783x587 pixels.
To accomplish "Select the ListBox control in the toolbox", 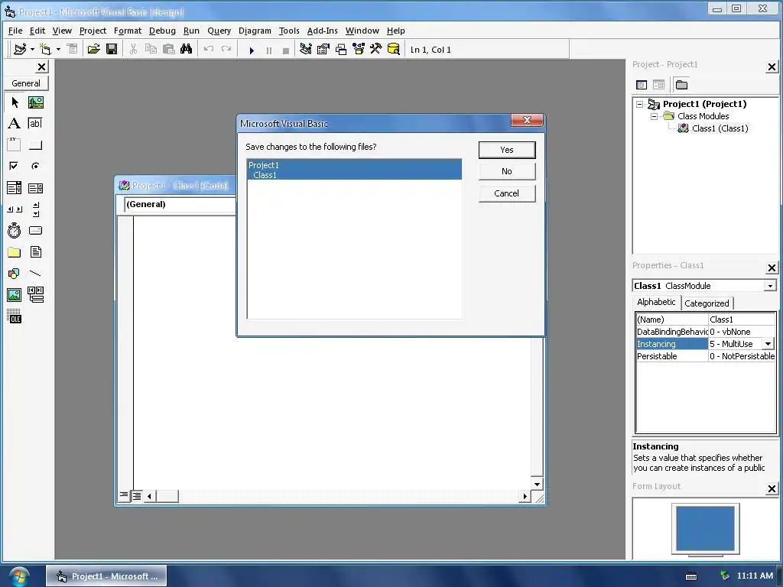I will 35,188.
